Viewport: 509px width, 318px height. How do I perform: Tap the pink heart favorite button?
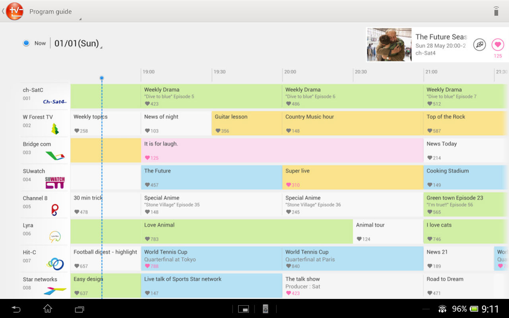[x=497, y=45]
